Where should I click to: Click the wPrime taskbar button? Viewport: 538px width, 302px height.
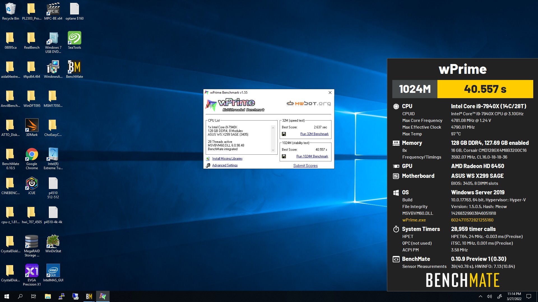[x=103, y=296]
